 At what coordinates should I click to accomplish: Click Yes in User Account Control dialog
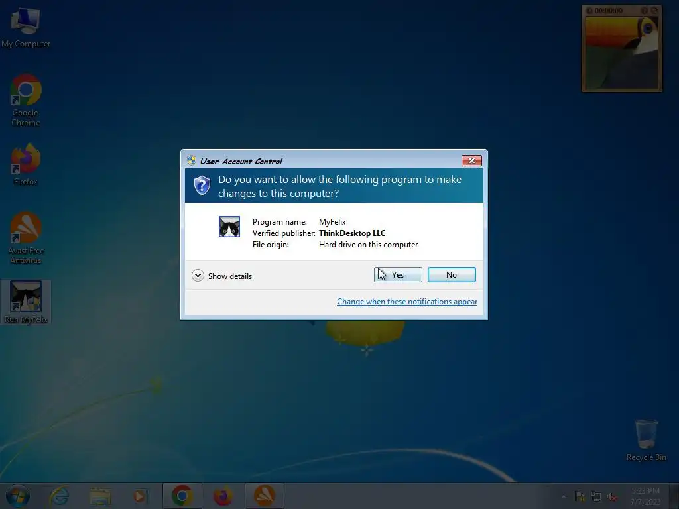pos(398,275)
